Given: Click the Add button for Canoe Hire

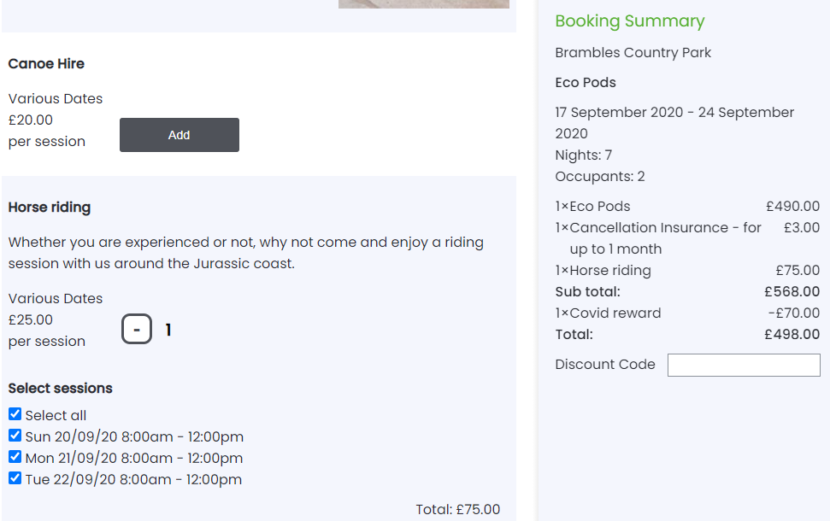Looking at the screenshot, I should 180,135.
